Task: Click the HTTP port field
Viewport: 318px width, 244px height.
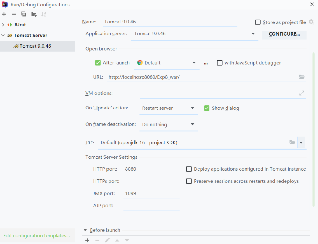Action: (x=151, y=169)
